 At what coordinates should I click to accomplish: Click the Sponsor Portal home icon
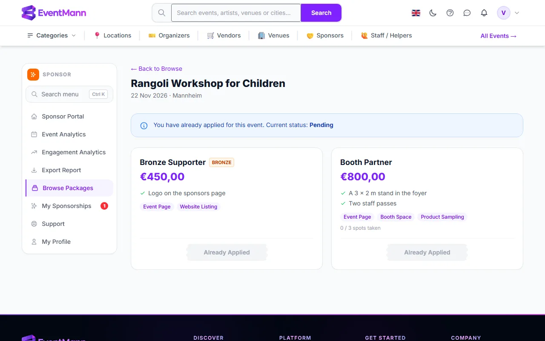point(34,116)
